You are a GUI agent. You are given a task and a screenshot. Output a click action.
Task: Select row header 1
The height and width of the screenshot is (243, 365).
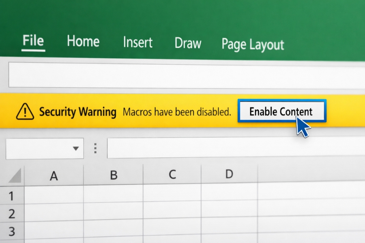12,196
